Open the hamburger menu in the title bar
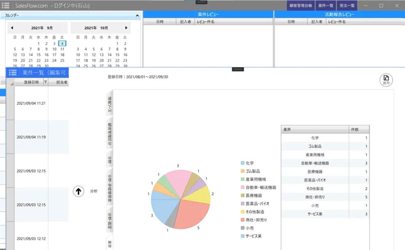 pyautogui.click(x=6, y=5)
